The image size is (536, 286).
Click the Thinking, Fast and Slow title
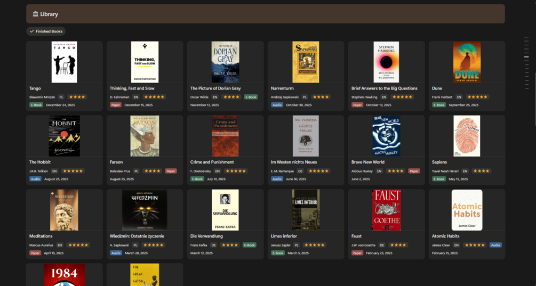[x=132, y=88]
